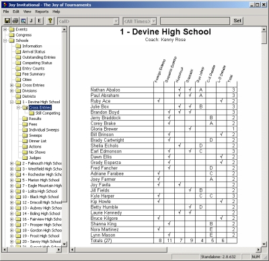Click the report's vertical scrollbar thumb

(x=264, y=38)
